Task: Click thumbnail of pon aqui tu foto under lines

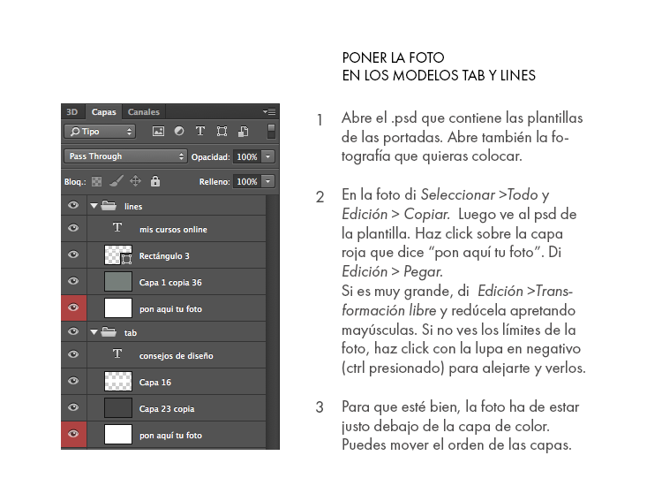Action: 118,308
